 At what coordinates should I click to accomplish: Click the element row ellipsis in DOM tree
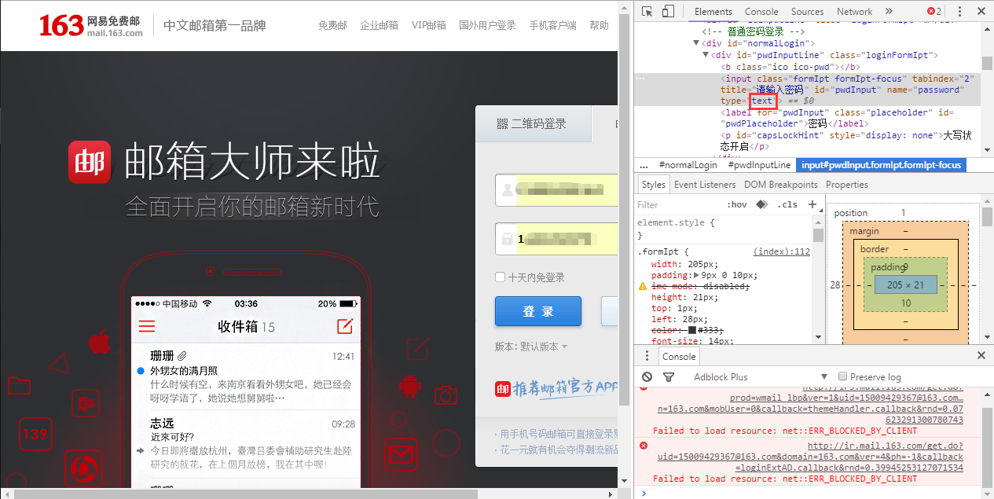click(x=640, y=79)
